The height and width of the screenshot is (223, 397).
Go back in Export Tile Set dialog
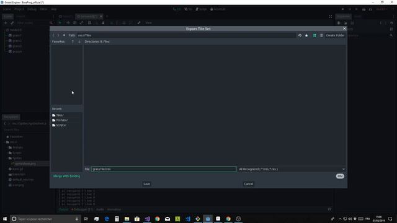53,35
